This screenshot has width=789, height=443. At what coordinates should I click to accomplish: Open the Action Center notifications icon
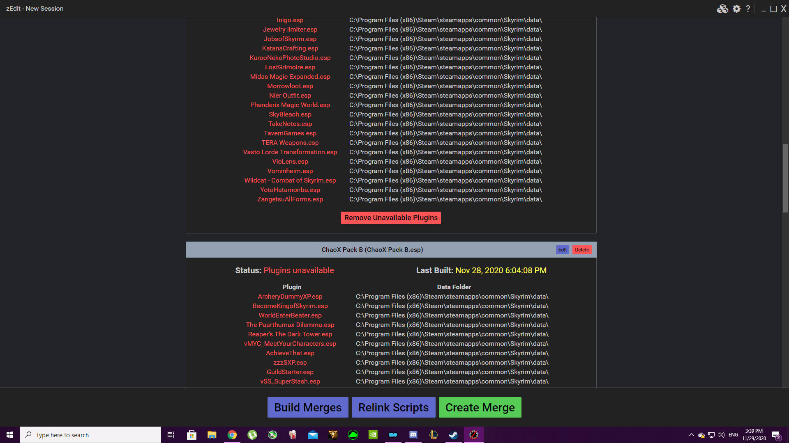[776, 435]
